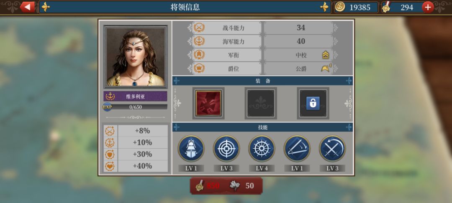Tap the red back arrow button
Screen dimensions: 452x203
[27, 7]
